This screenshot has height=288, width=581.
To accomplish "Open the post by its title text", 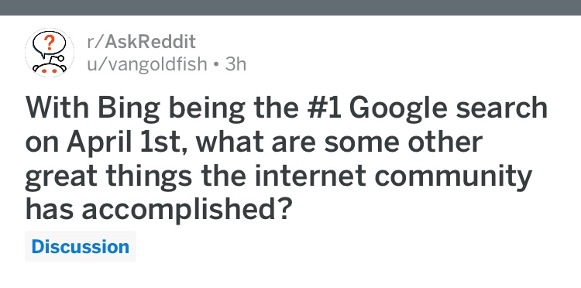I will click(x=286, y=159).
